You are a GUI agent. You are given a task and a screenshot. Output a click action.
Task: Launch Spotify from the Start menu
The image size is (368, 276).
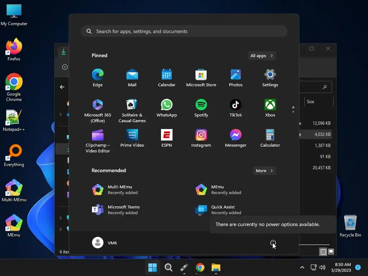[201, 108]
